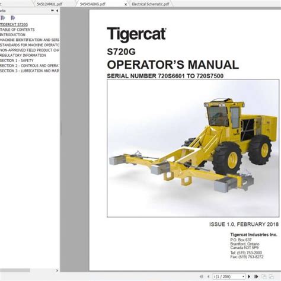The height and width of the screenshot is (281, 281).
Task: Click the Canada N3T 5P9 postal code line
Action: (x=244, y=248)
